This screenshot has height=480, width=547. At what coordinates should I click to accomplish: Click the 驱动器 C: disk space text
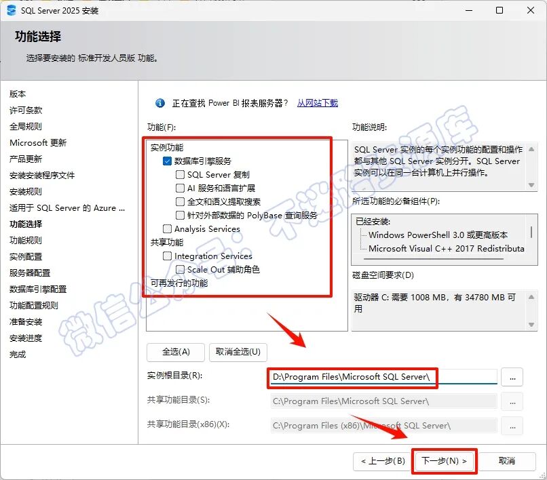pyautogui.click(x=434, y=303)
